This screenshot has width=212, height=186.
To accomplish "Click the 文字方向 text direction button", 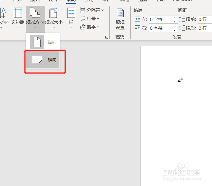I will click(x=4, y=18).
